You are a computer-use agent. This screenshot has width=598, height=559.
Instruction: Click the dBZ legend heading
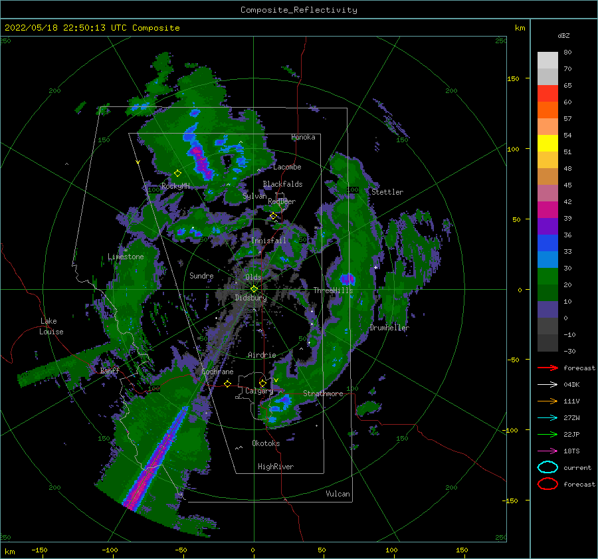563,35
